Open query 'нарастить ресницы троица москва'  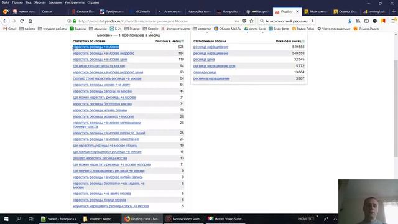pos(99,200)
